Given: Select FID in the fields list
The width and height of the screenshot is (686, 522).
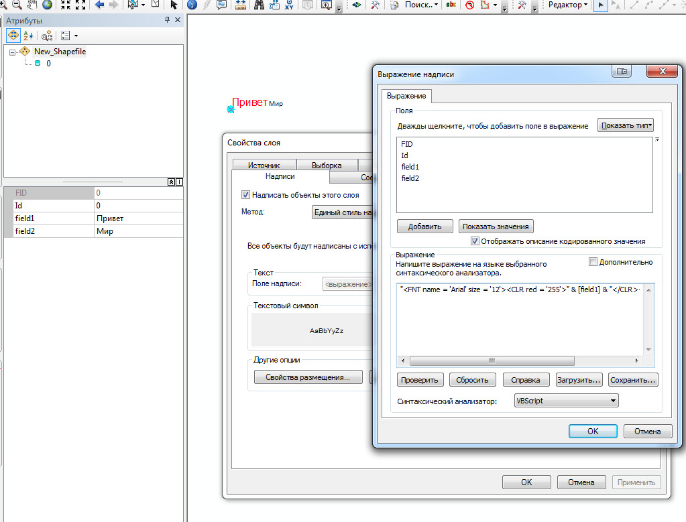Looking at the screenshot, I should (406, 144).
